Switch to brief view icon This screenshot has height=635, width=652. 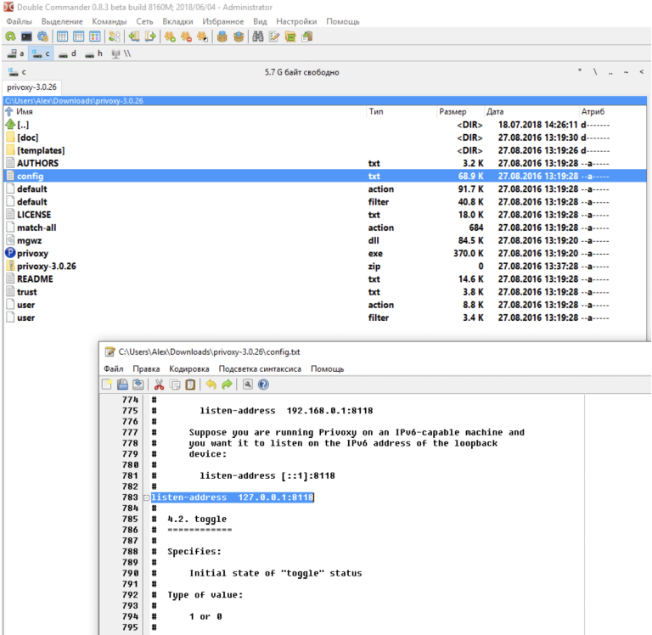point(62,37)
